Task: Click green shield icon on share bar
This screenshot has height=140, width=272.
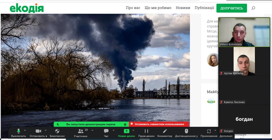Action: pyautogui.click(x=125, y=124)
